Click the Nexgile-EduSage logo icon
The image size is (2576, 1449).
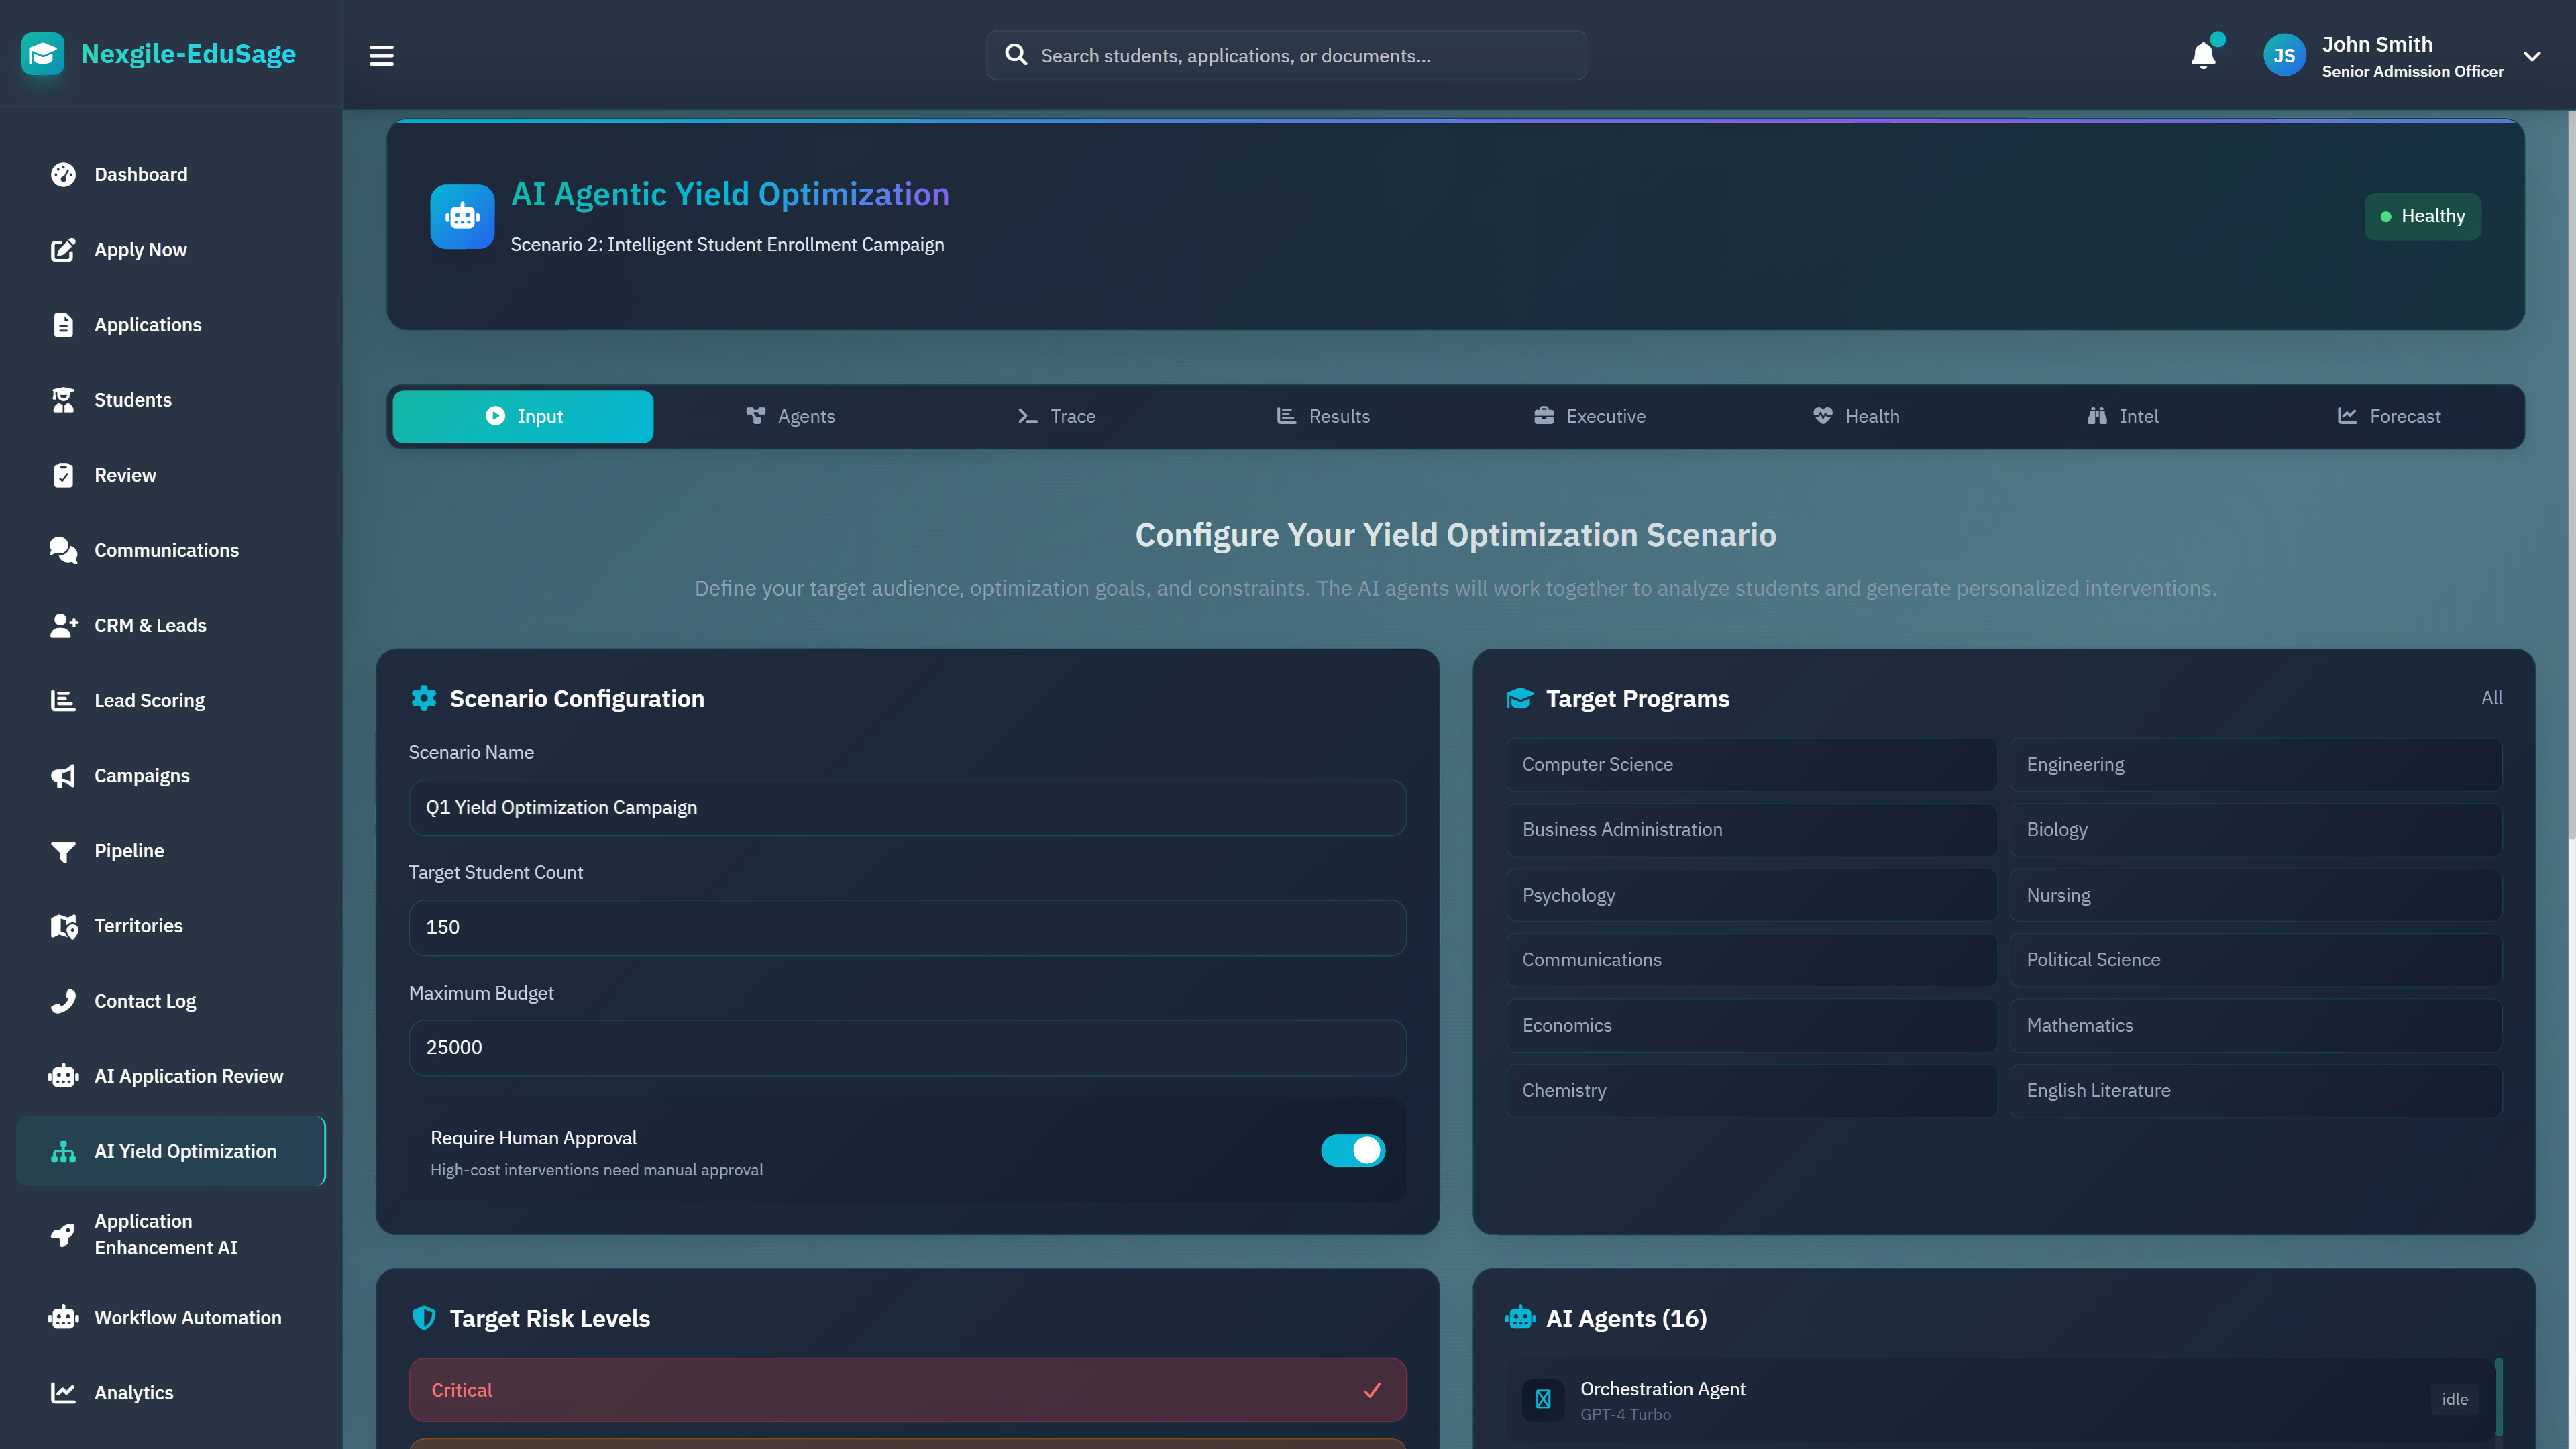pos(42,54)
